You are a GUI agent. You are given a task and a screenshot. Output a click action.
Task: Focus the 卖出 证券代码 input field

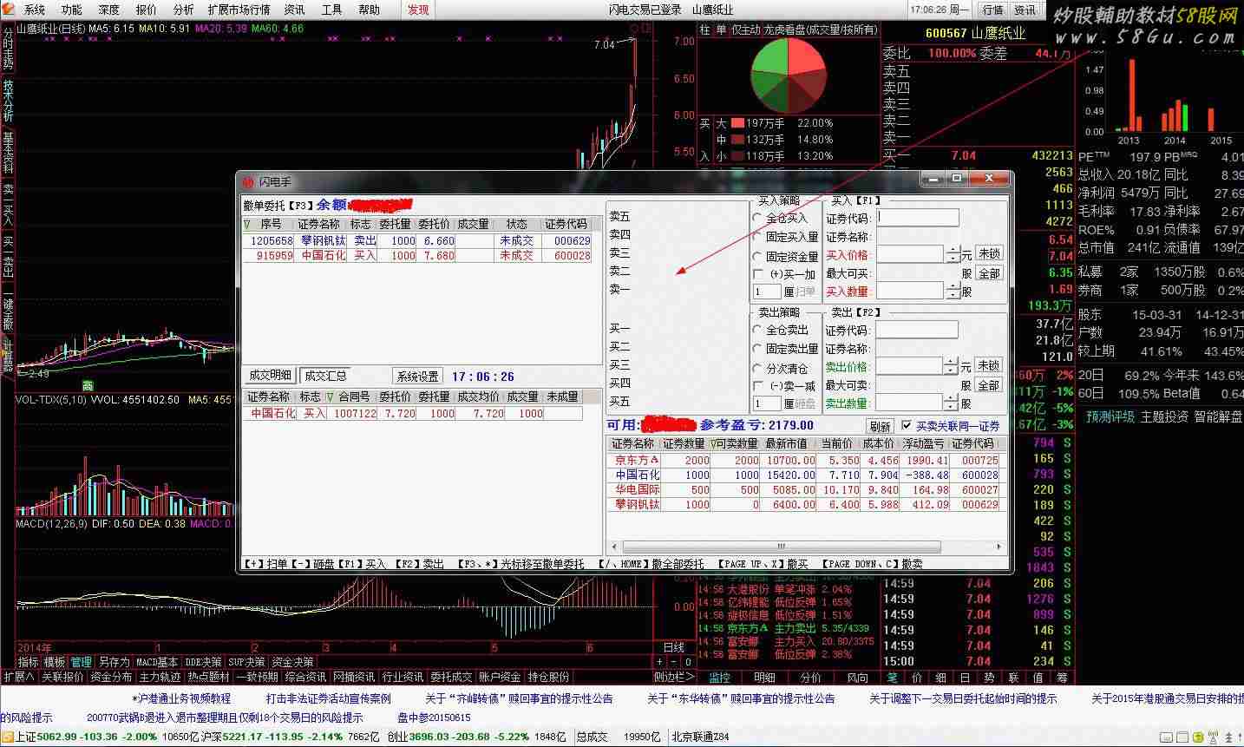(x=917, y=330)
